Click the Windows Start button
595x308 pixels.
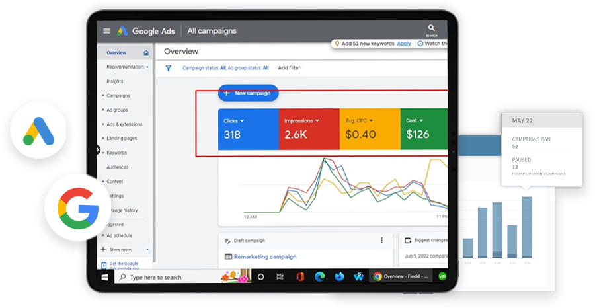pos(104,277)
